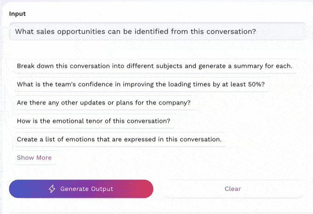This screenshot has height=214, width=313.
Task: Select the emotional tenor question
Action: point(93,121)
